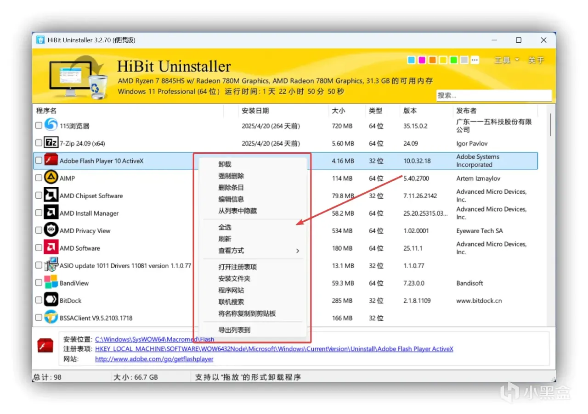Check the Adobe Flash Player 10 ActiveX box
The image size is (588, 414).
tap(39, 161)
